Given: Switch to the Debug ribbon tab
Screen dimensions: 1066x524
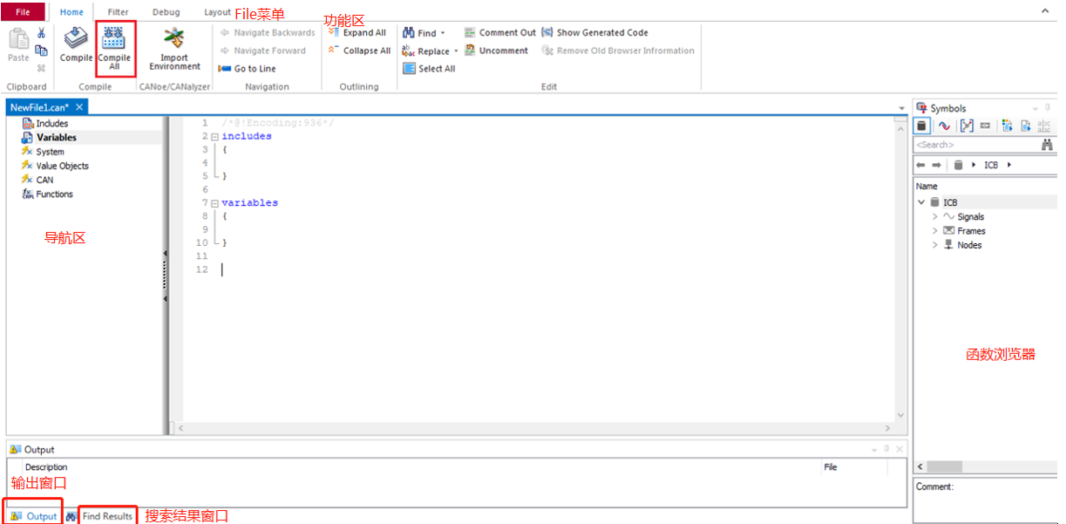Looking at the screenshot, I should (x=166, y=12).
